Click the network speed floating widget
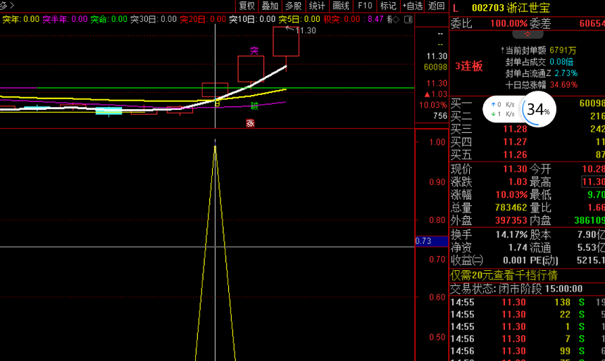The height and width of the screenshot is (361, 605). (503, 109)
